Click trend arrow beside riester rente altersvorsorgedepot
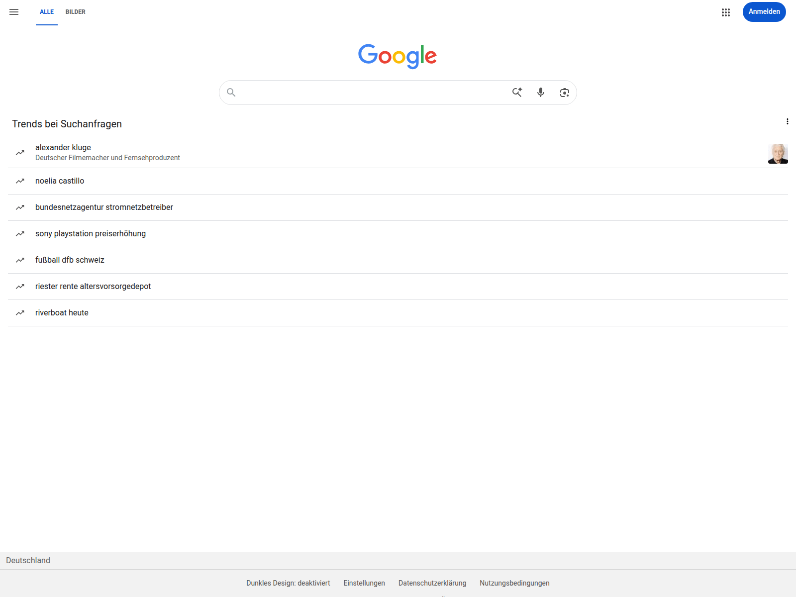Viewport: 796px width, 597px height. coord(20,287)
